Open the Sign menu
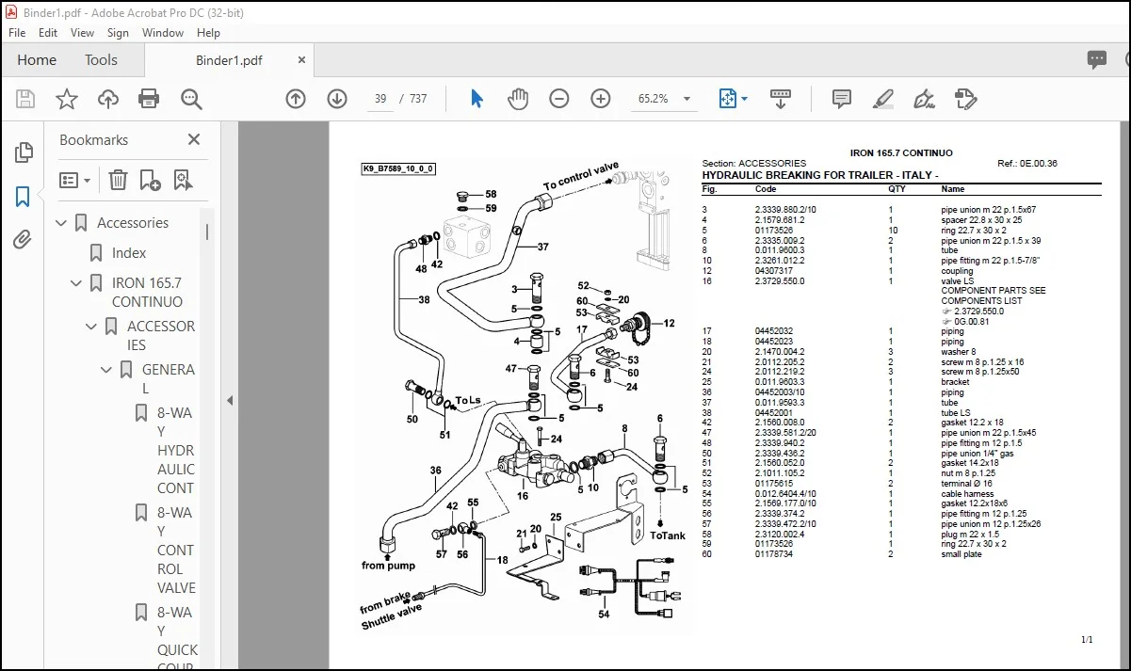 pyautogui.click(x=119, y=32)
